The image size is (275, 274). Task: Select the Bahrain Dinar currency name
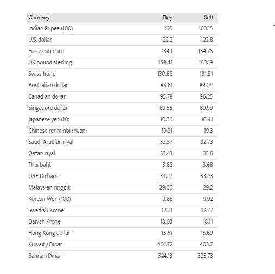tap(44, 256)
